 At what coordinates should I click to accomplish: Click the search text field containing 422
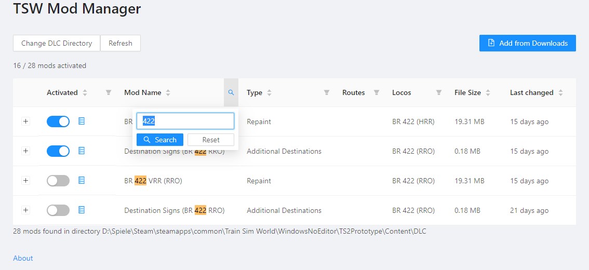[x=185, y=121]
